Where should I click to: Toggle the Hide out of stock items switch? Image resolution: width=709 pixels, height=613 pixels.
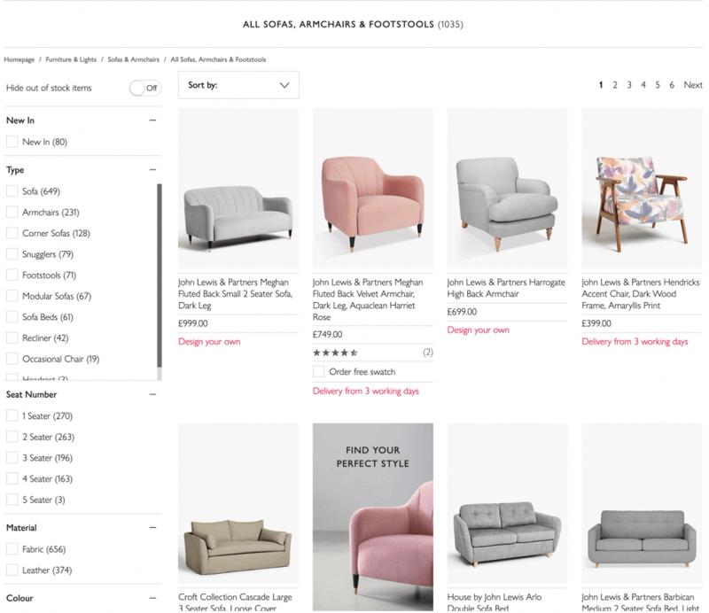[x=145, y=88]
